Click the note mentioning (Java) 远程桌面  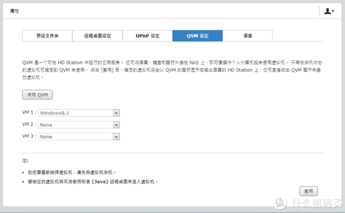pos(93,182)
